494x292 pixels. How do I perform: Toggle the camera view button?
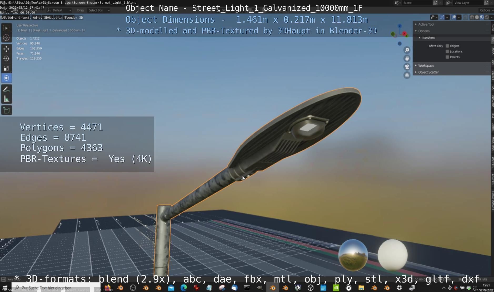click(407, 67)
